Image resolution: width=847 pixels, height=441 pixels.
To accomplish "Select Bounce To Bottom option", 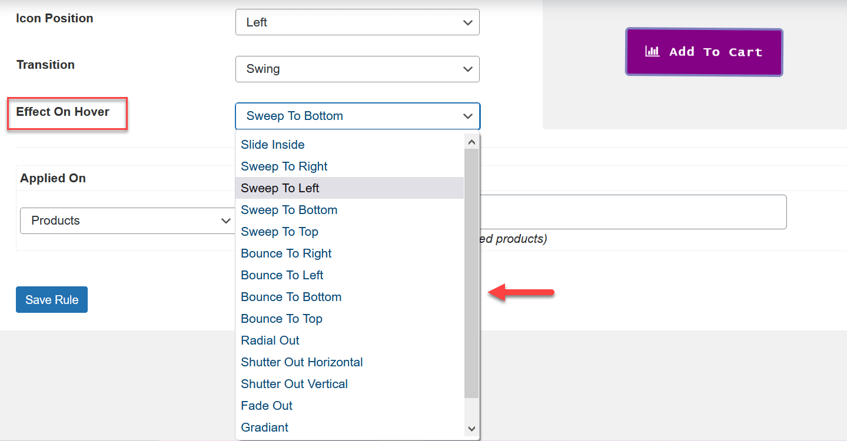I will click(x=291, y=297).
